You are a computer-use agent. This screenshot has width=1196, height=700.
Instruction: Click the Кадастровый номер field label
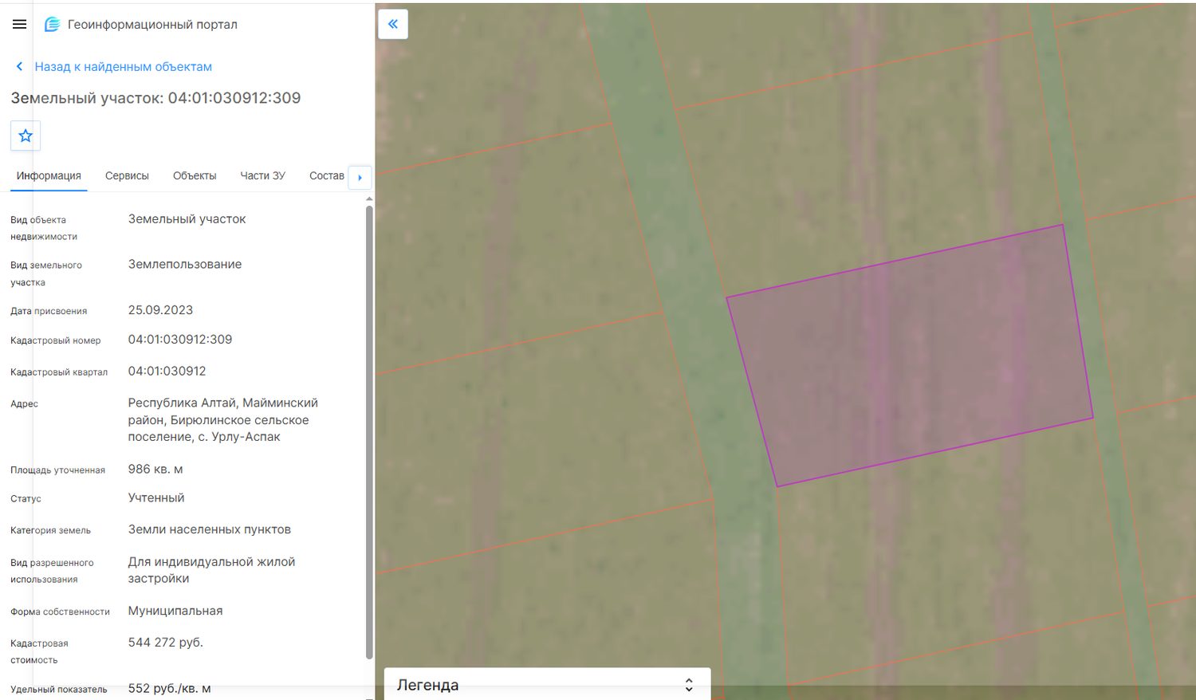[56, 340]
